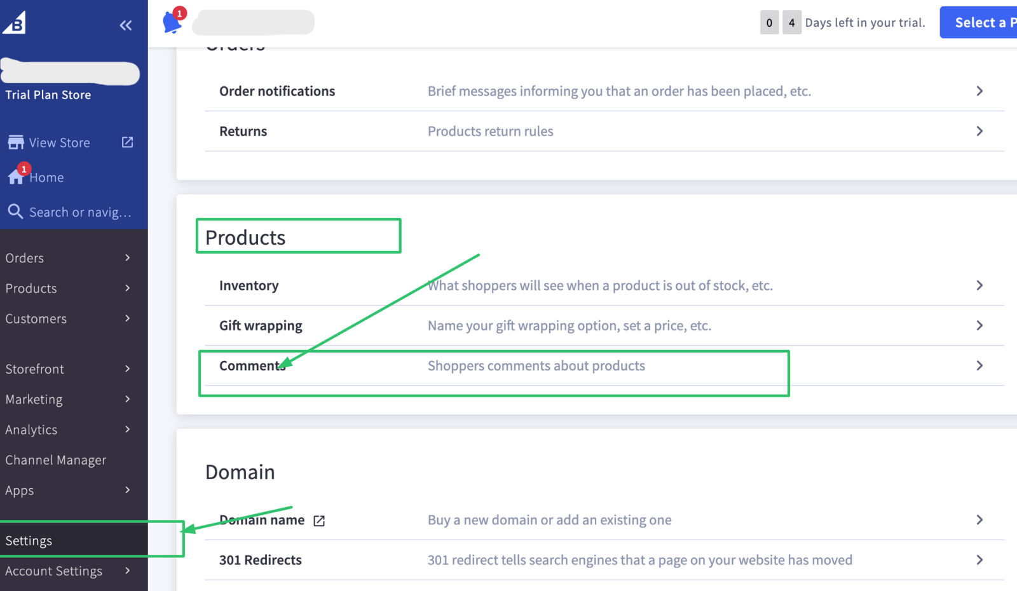Viewport: 1017px width, 591px height.
Task: Click the Search or navigate field
Action: click(76, 212)
